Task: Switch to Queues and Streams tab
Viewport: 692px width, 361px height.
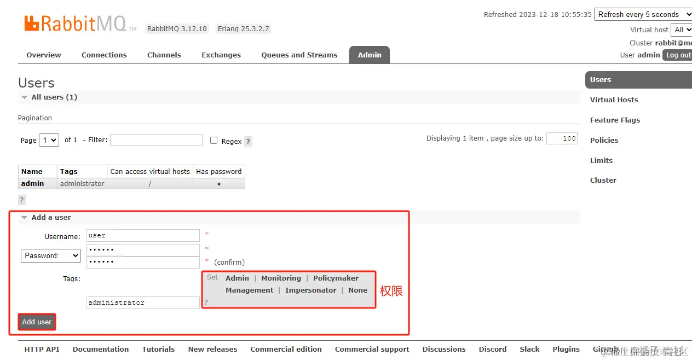Action: 299,55
